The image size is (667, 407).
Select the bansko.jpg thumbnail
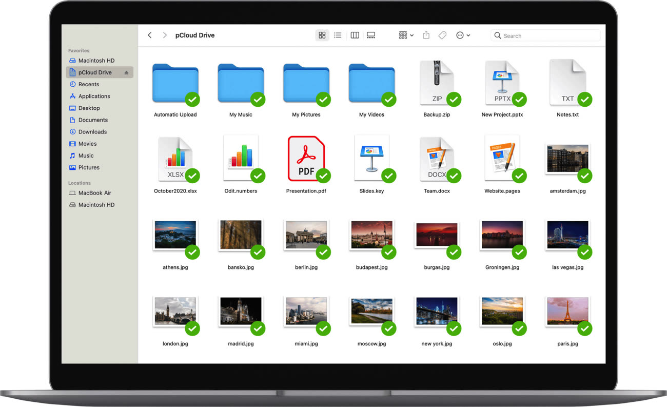pyautogui.click(x=241, y=235)
